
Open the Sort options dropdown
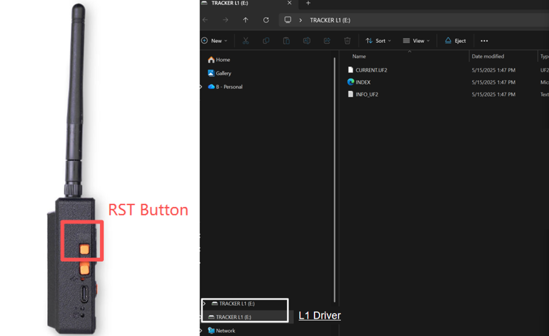pos(378,41)
